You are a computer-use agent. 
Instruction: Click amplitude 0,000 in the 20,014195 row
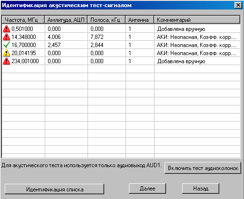click(54, 53)
